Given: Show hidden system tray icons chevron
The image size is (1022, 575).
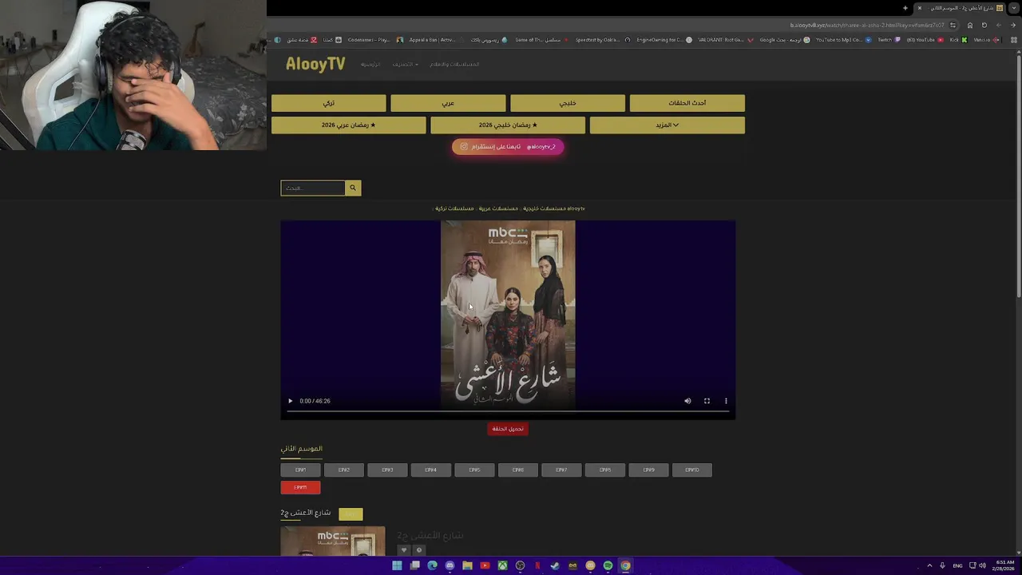Looking at the screenshot, I should click(929, 565).
